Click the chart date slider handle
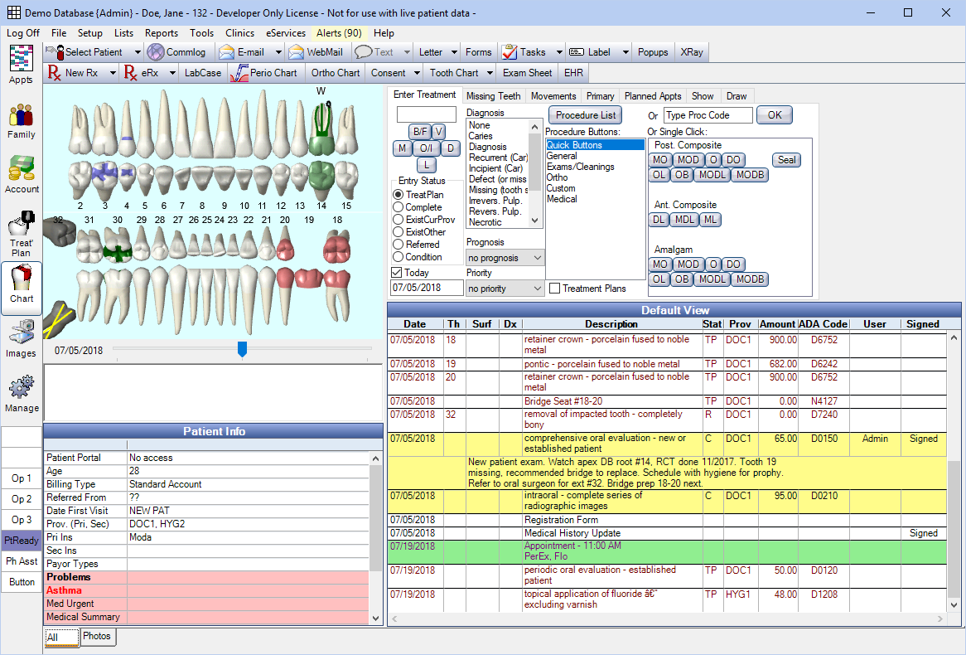 [x=242, y=350]
